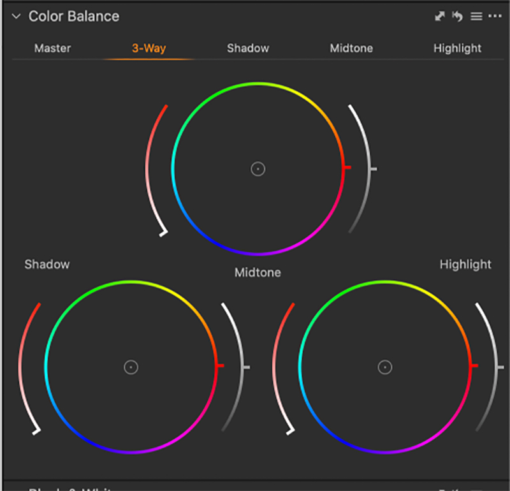Reset Color Balance with the undo-arrow icon

tap(457, 17)
